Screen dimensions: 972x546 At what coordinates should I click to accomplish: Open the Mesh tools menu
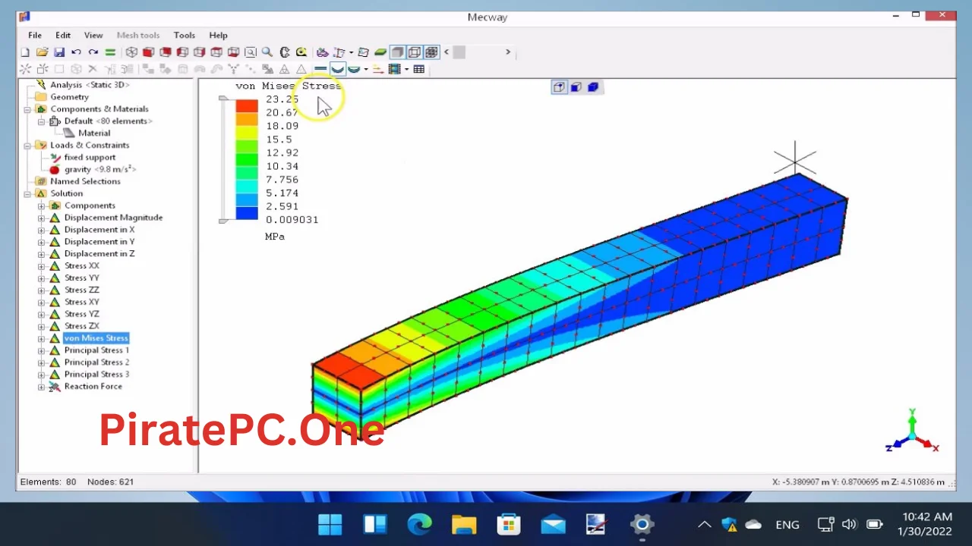(x=138, y=35)
